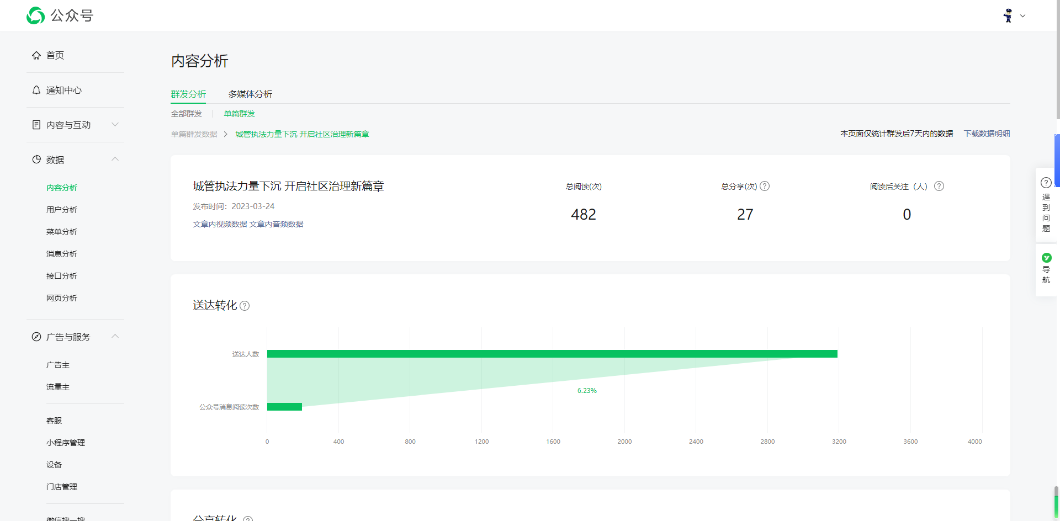Click the help icon next to 总分享(次)
Viewport: 1060px width, 521px height.
[765, 187]
